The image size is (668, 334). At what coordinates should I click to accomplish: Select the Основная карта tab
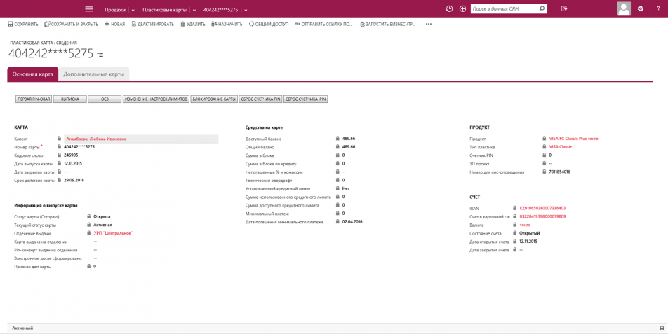(x=32, y=74)
